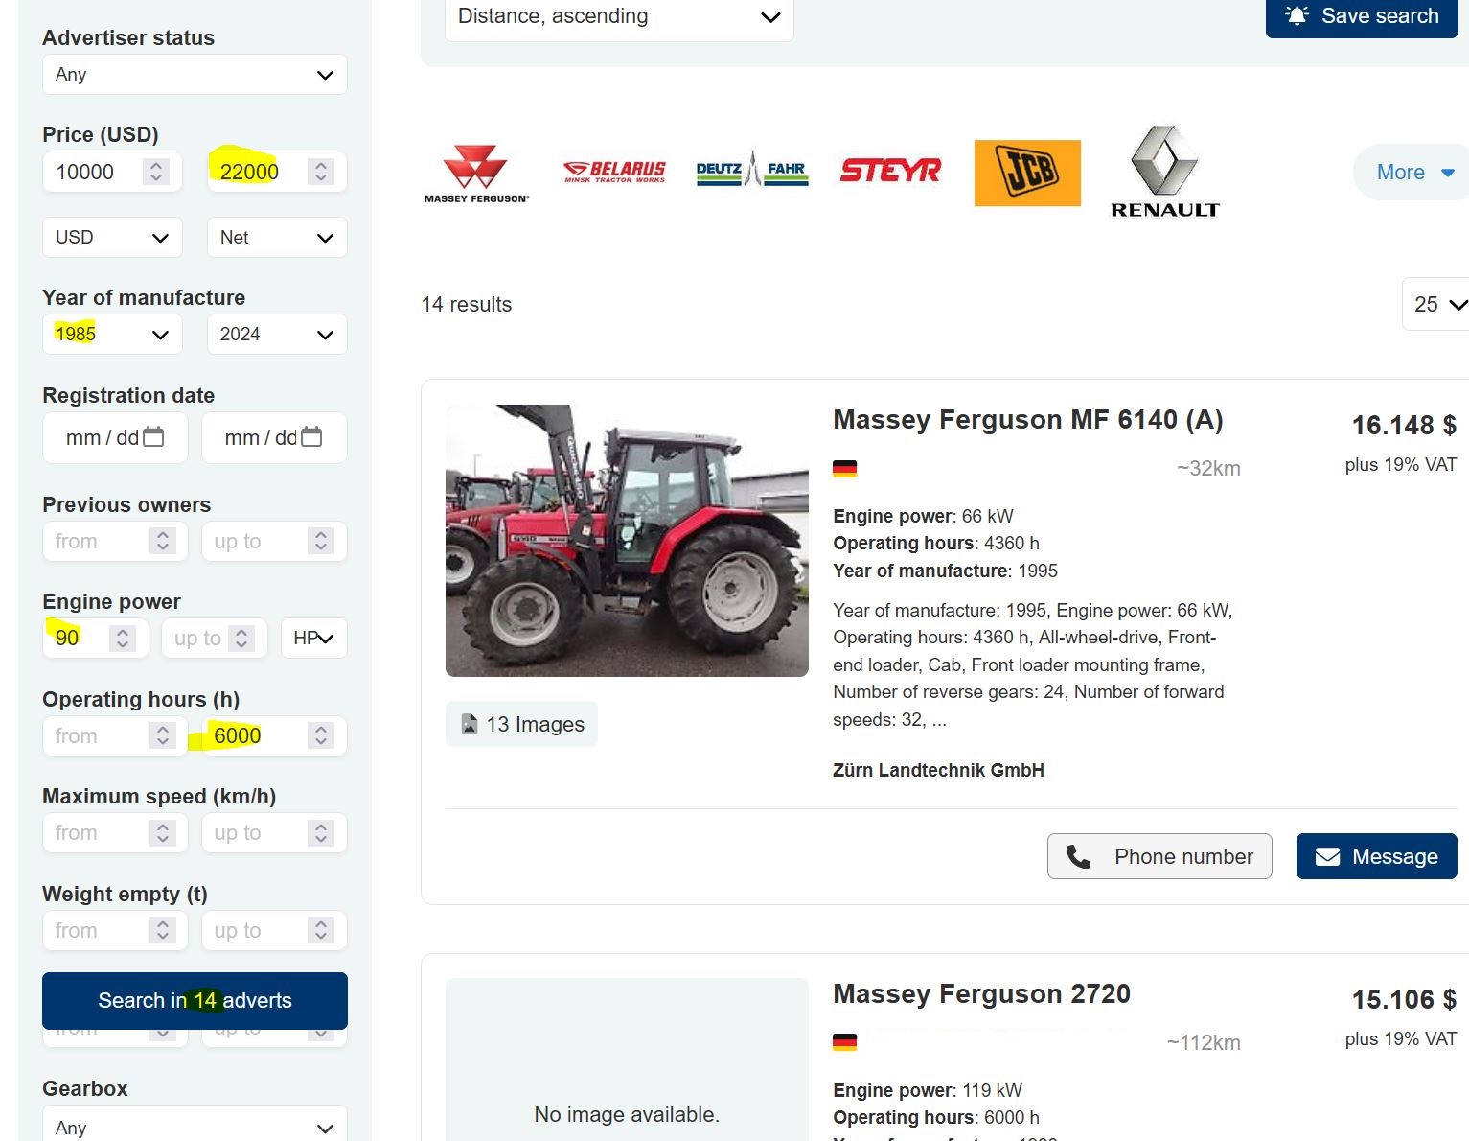Filter by Belarus brand logo
The image size is (1469, 1141).
(x=614, y=172)
